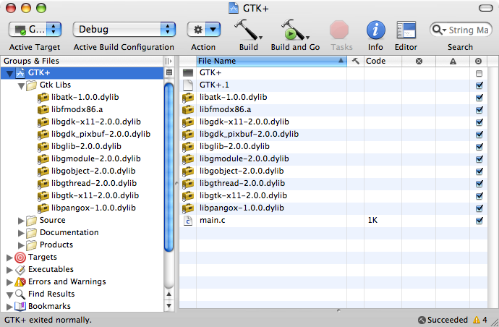
Task: Collapse the Gtk Libs folder
Action: (x=21, y=85)
